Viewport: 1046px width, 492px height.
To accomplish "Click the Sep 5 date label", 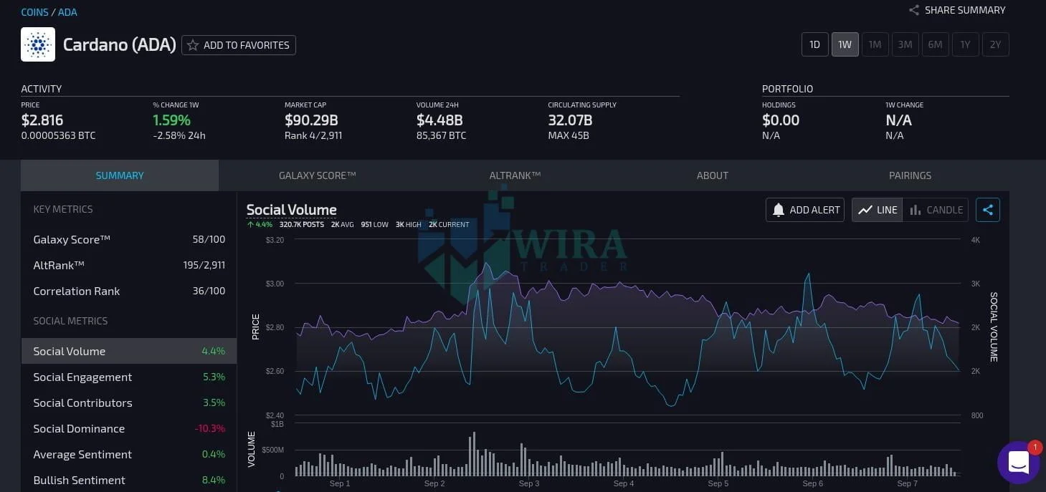I will (x=718, y=484).
